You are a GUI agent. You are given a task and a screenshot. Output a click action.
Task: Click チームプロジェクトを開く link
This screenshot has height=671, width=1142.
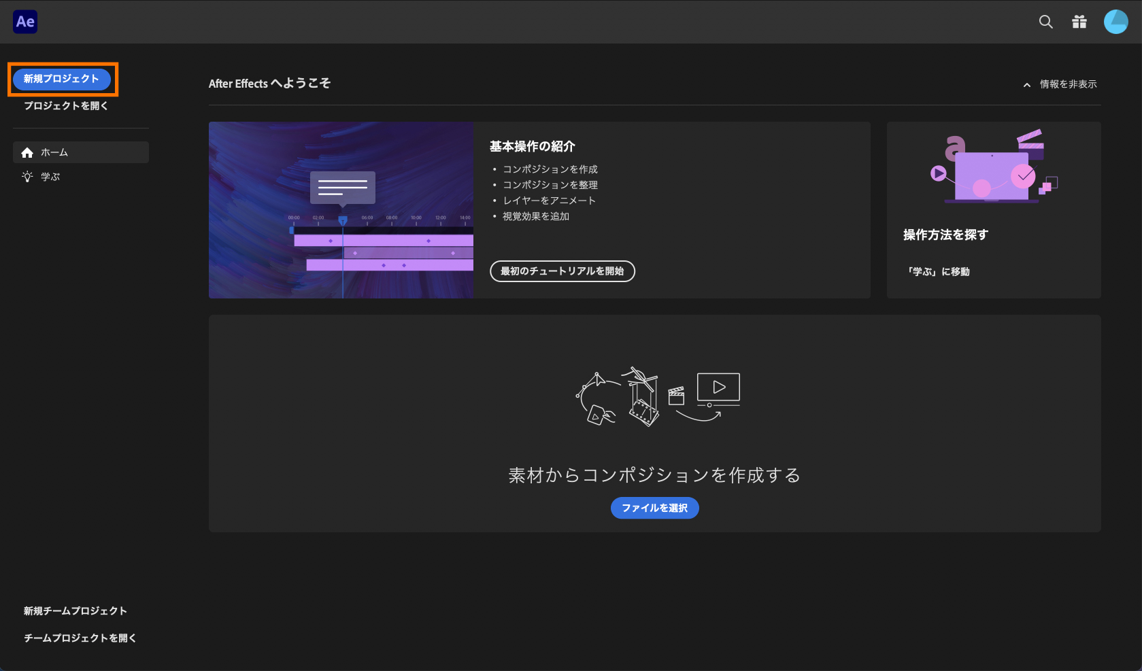[x=80, y=638]
